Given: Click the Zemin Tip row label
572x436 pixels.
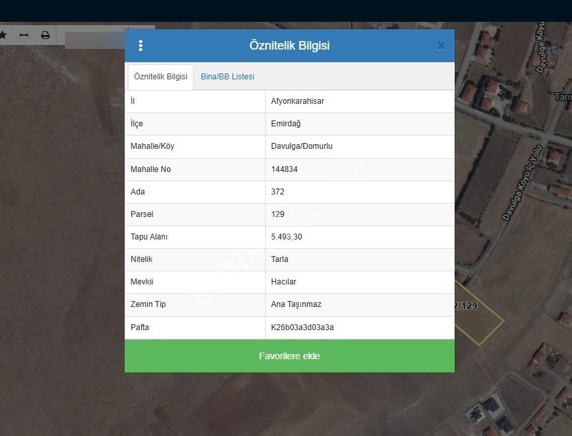Looking at the screenshot, I should (148, 304).
